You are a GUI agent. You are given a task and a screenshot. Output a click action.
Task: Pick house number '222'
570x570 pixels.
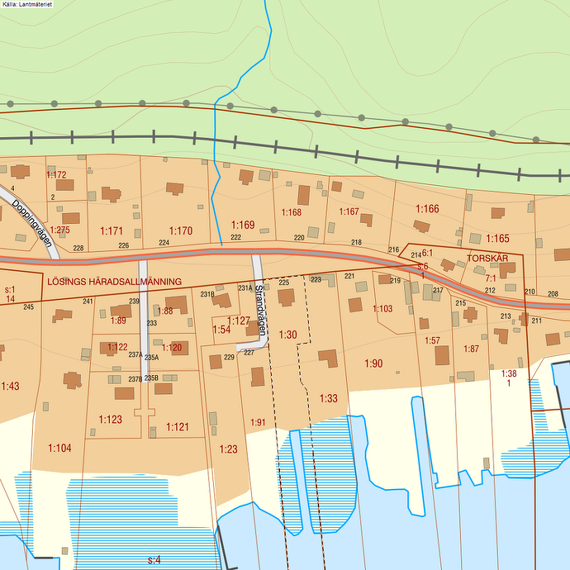236,237
